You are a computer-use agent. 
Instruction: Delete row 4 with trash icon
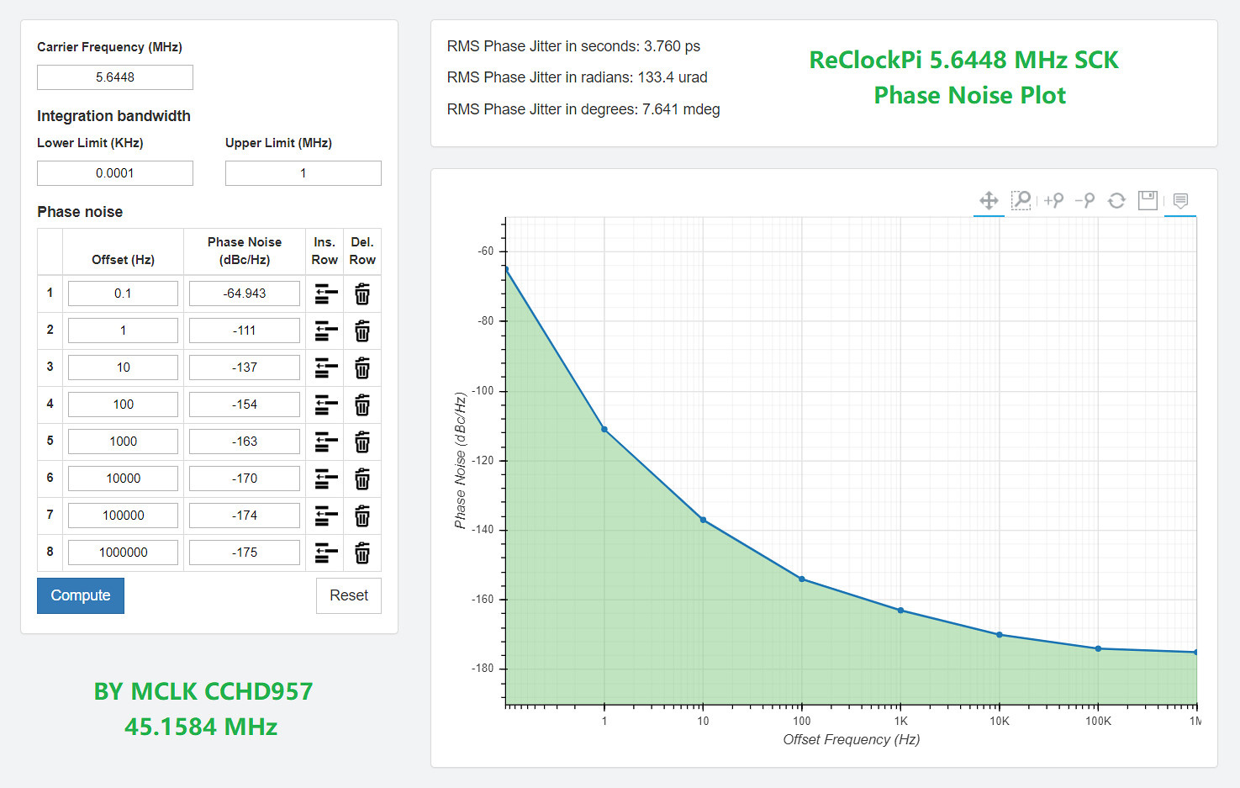pyautogui.click(x=362, y=405)
